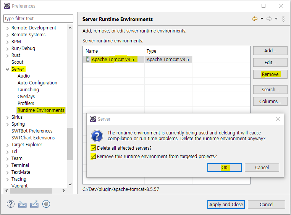Expand the TextMate tree node

[x=7, y=173]
